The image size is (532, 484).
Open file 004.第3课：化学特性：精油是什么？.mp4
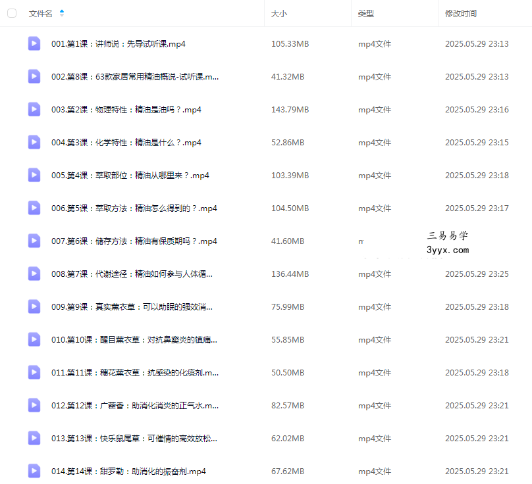[126, 143]
